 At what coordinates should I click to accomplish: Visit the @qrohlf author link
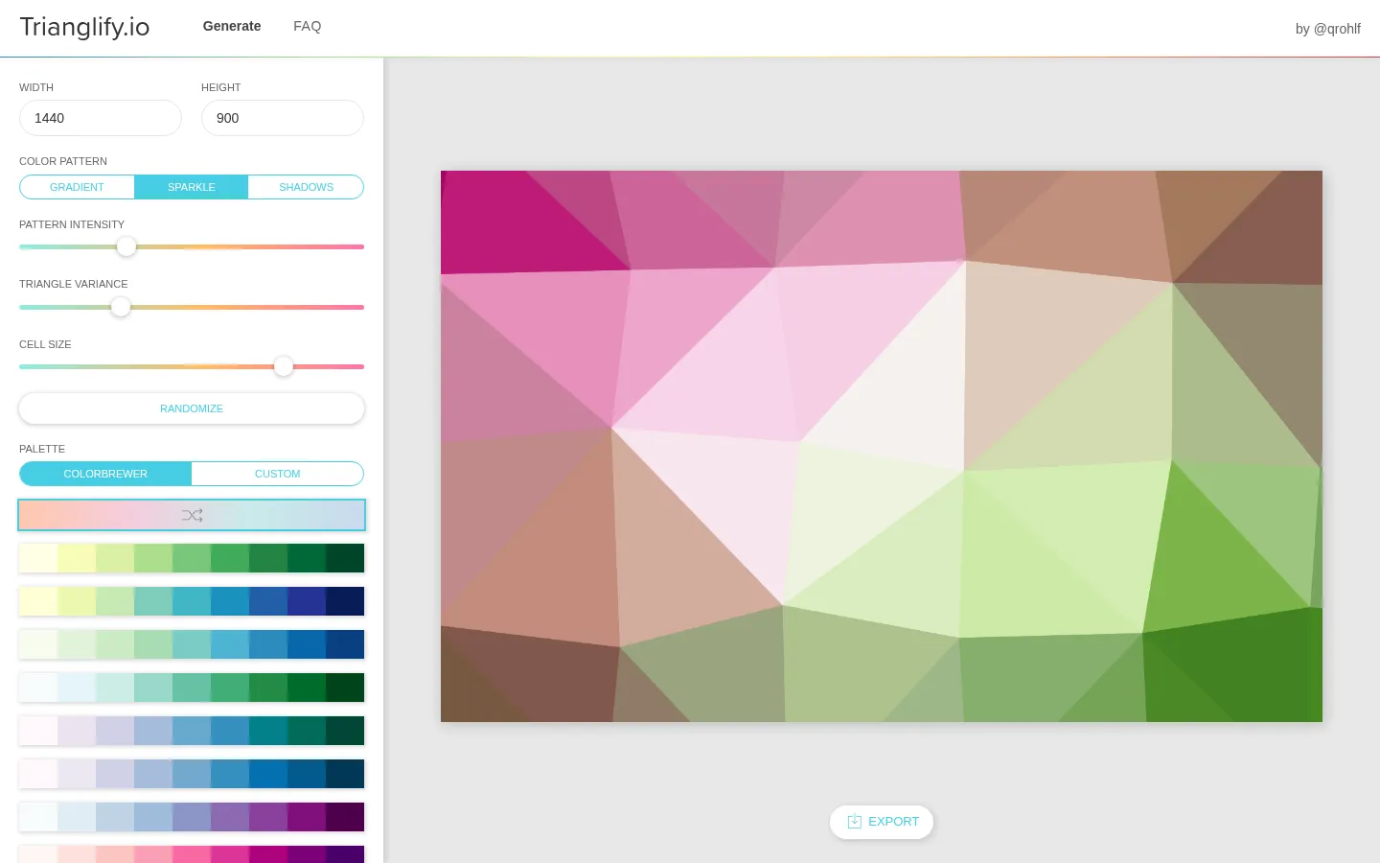point(1337,29)
